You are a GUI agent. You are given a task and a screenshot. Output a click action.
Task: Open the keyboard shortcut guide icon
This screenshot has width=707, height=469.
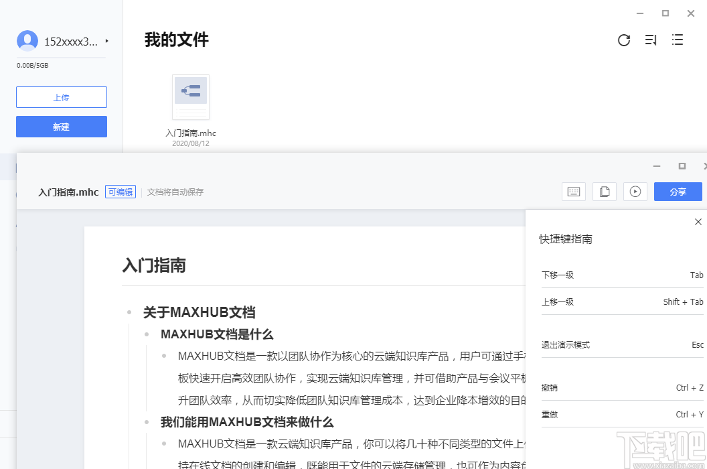(573, 192)
